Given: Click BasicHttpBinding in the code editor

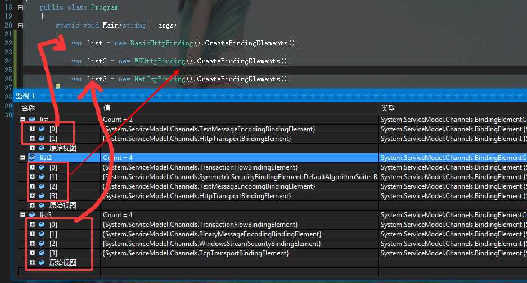Looking at the screenshot, I should pos(161,43).
